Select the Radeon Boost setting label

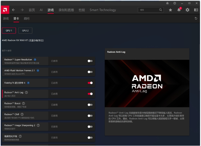[12, 103]
